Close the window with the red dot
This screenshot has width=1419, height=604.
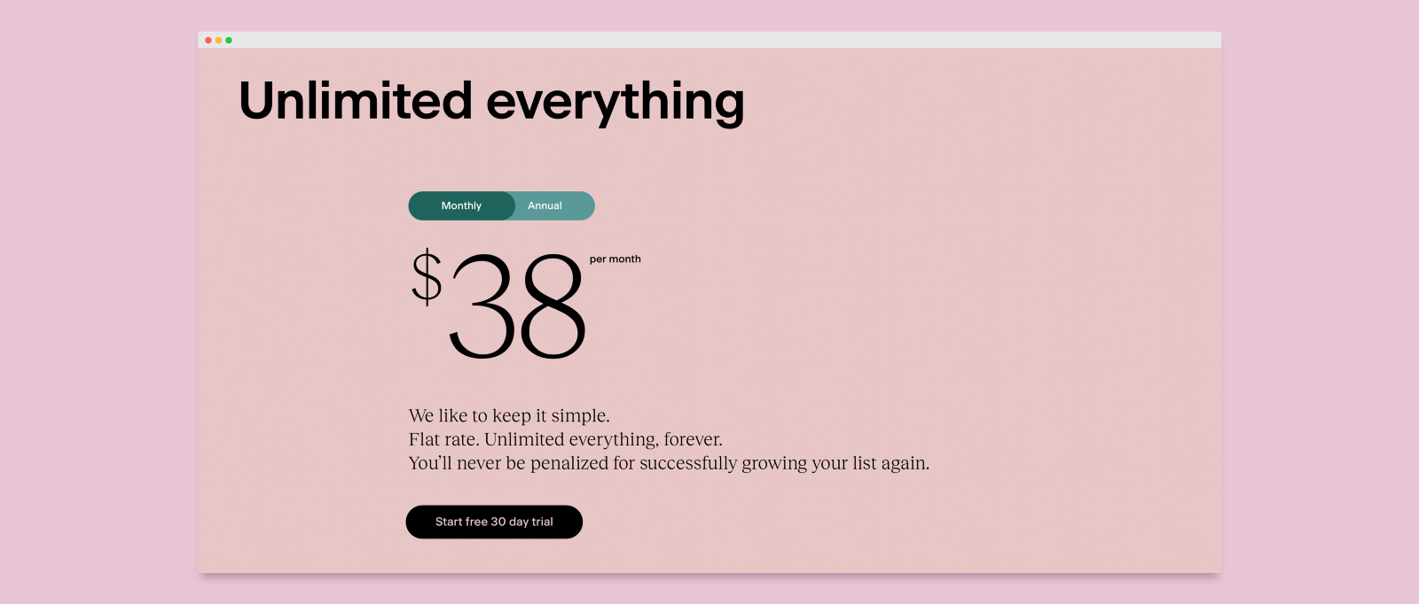tap(208, 40)
